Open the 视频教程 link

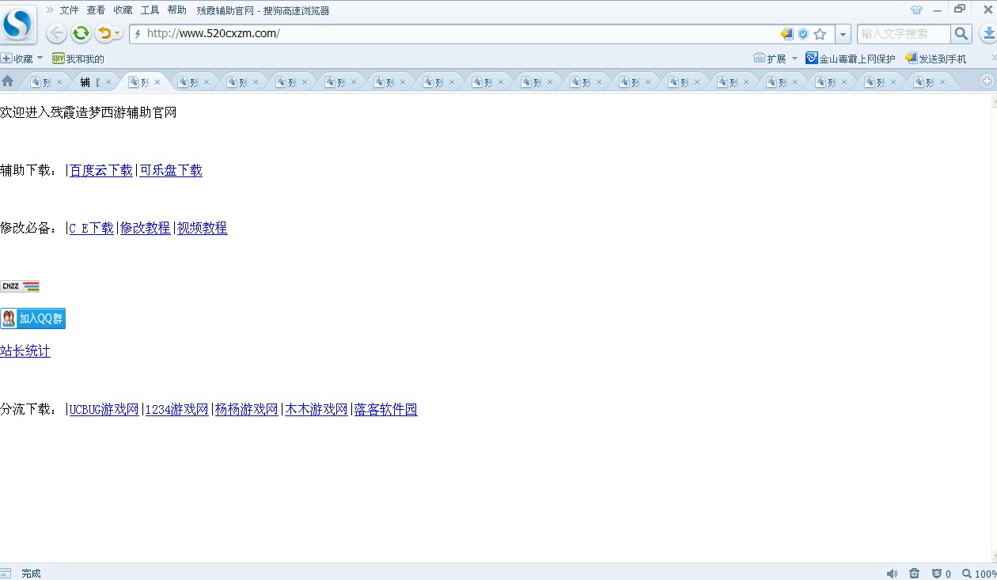(203, 228)
